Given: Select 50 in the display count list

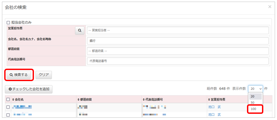Looking at the screenshot, I should coord(255,103).
